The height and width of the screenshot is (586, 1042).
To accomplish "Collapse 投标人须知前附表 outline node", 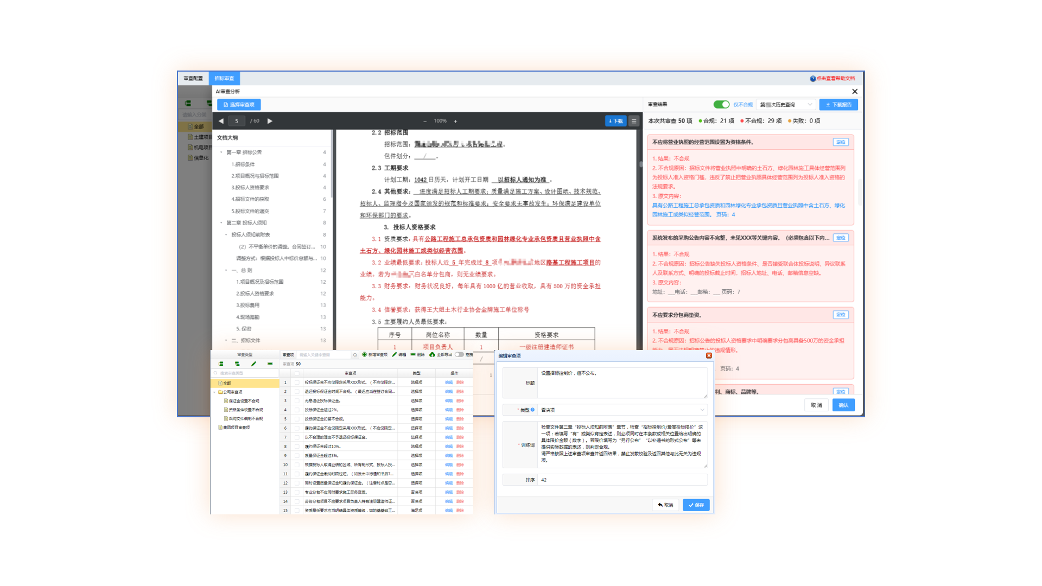I will click(226, 235).
